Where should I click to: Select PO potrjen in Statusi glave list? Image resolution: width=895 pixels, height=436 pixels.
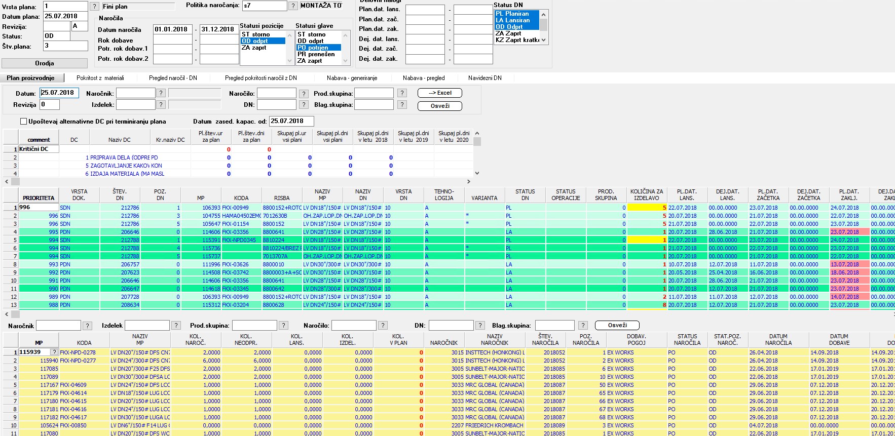coord(319,48)
